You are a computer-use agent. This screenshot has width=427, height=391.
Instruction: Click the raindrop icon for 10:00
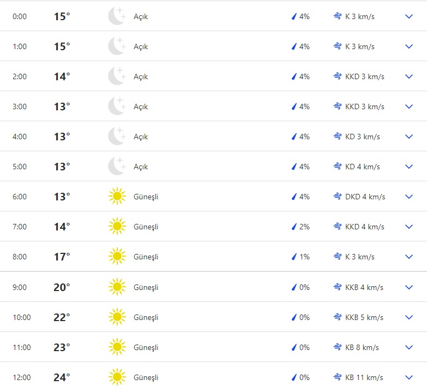point(294,317)
